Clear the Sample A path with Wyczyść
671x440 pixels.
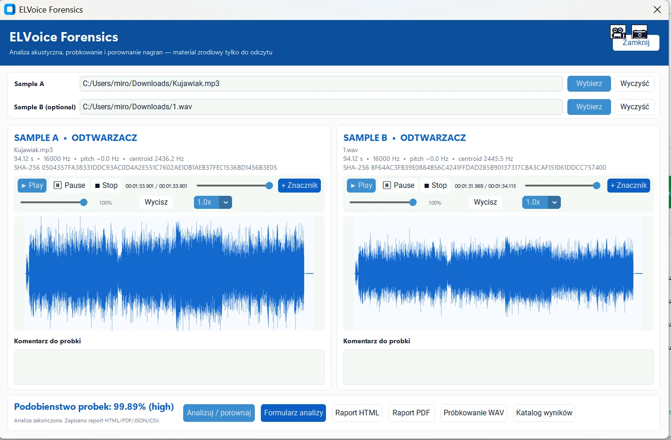(x=634, y=84)
